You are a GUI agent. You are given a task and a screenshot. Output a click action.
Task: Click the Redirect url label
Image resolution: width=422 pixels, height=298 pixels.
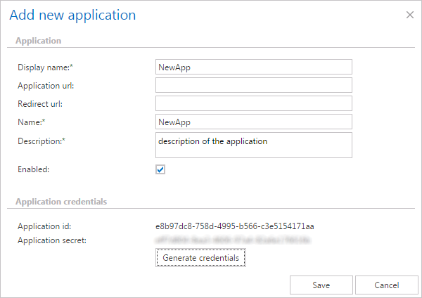point(40,104)
